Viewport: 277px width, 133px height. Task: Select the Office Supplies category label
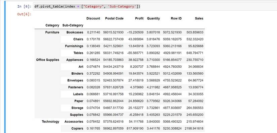tap(48, 60)
